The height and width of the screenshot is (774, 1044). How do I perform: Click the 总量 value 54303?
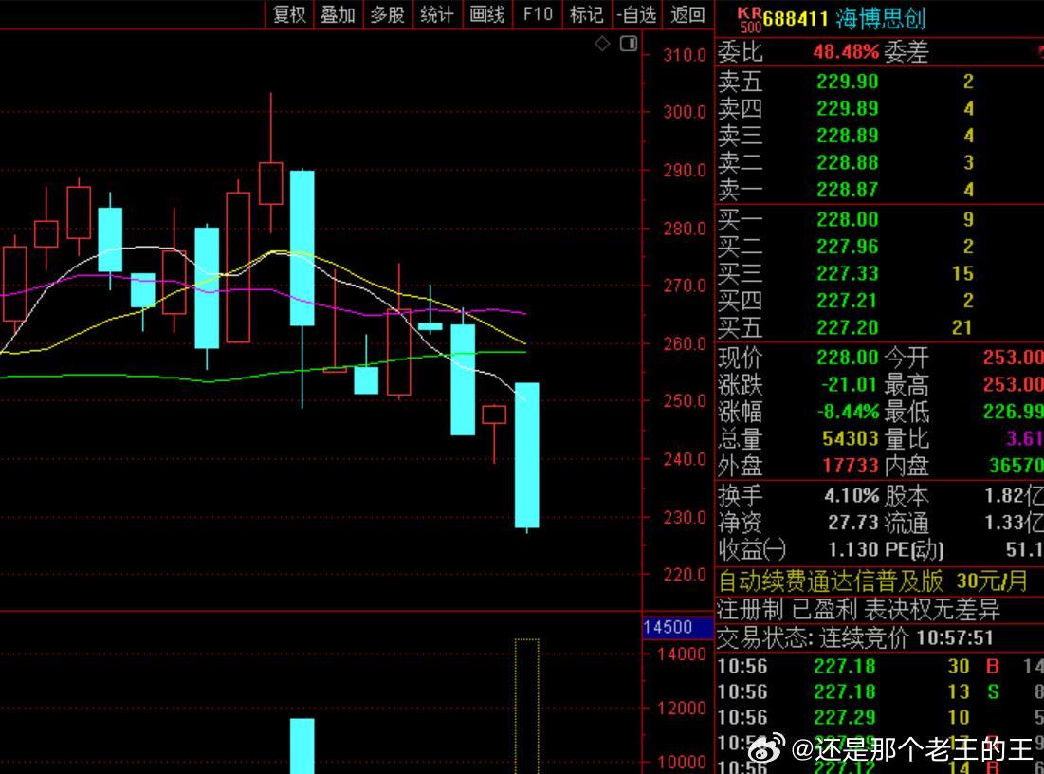click(851, 438)
